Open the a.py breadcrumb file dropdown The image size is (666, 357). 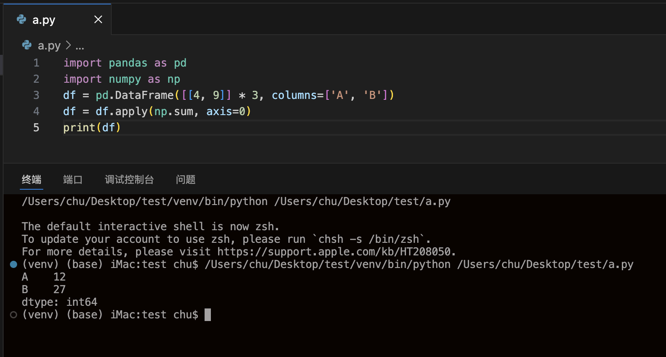[x=49, y=45]
